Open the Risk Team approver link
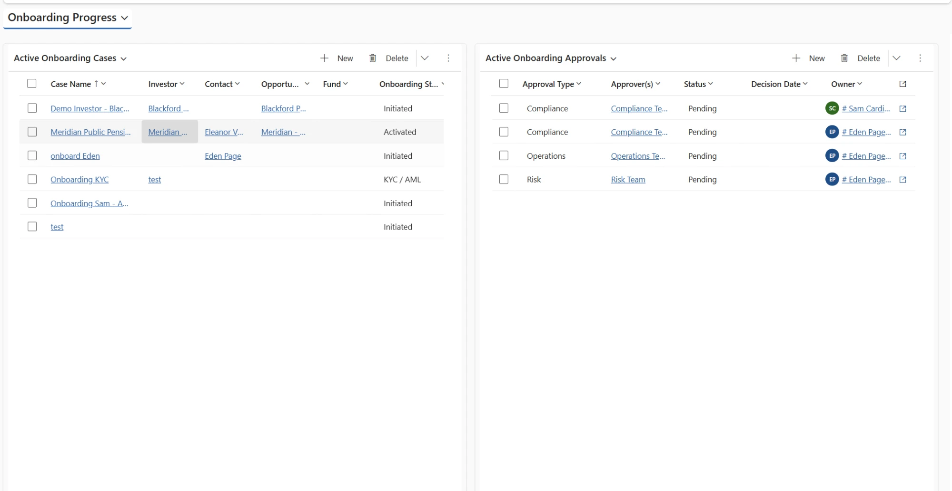952x491 pixels. click(x=628, y=180)
